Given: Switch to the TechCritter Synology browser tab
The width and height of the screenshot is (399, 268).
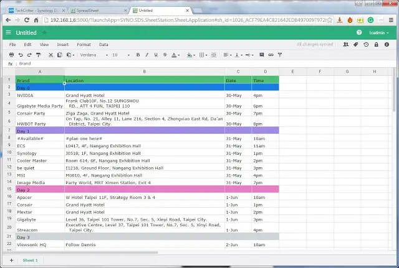Looking at the screenshot, I should 36,11.
